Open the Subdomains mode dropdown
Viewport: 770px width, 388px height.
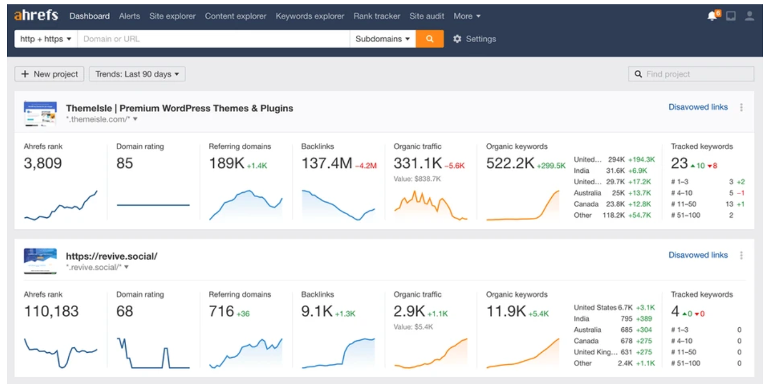(382, 38)
